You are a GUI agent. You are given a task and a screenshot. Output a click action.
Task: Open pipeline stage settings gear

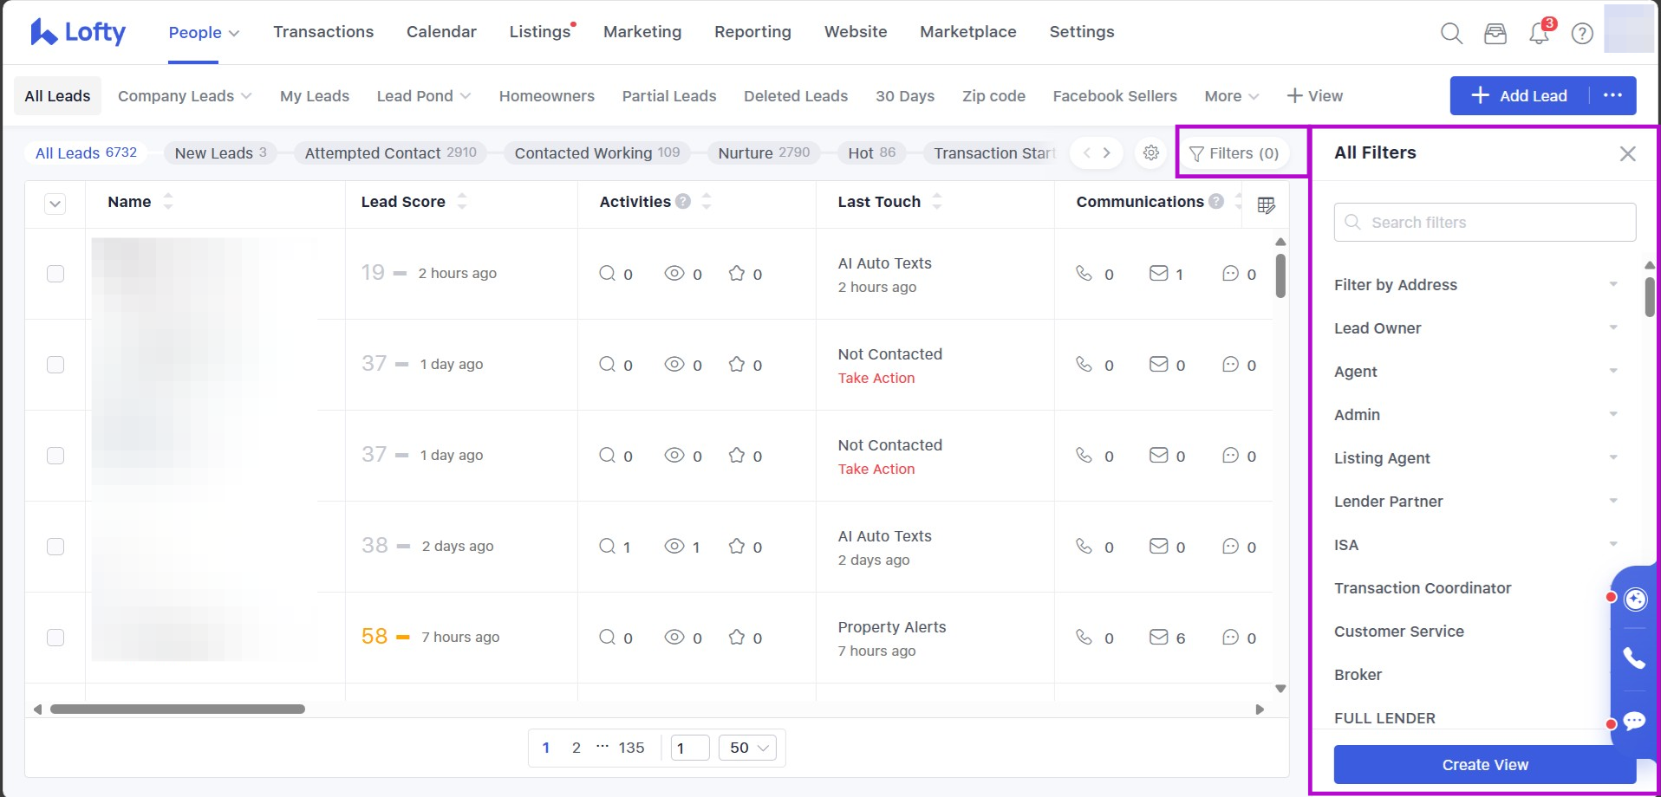click(x=1151, y=153)
